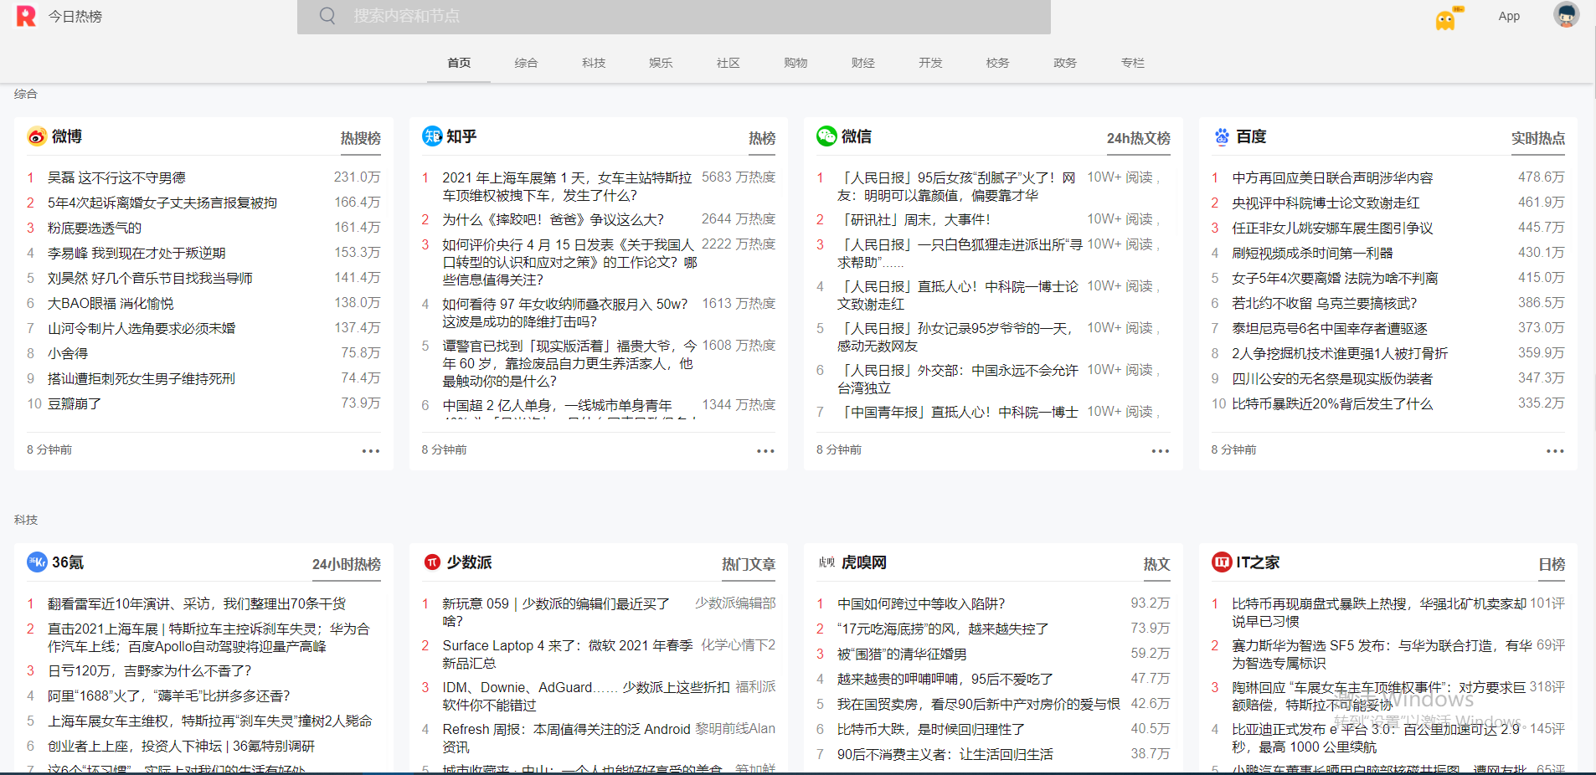Open Baidu topic 比特币暴跌近20%背后发生了什么
The image size is (1596, 775).
(x=1332, y=403)
